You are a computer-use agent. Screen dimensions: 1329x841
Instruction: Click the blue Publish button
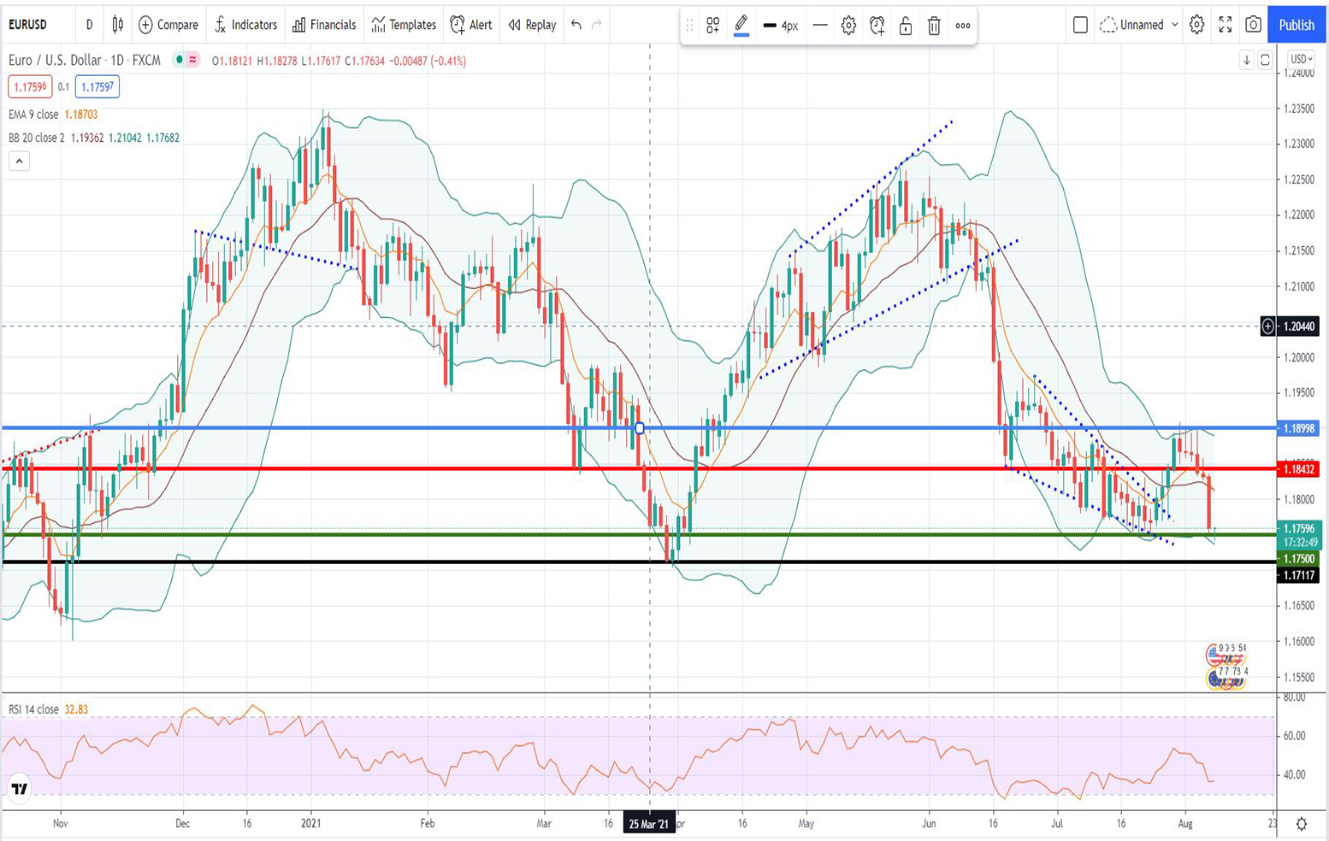1297,25
